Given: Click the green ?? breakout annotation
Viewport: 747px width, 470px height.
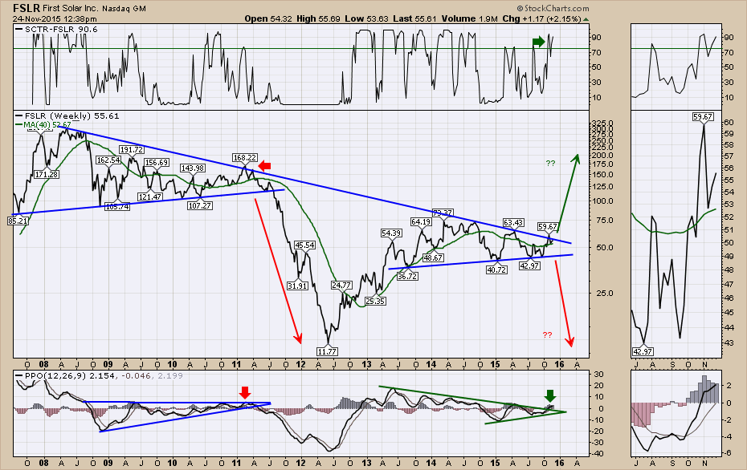Looking at the screenshot, I should coord(550,164).
